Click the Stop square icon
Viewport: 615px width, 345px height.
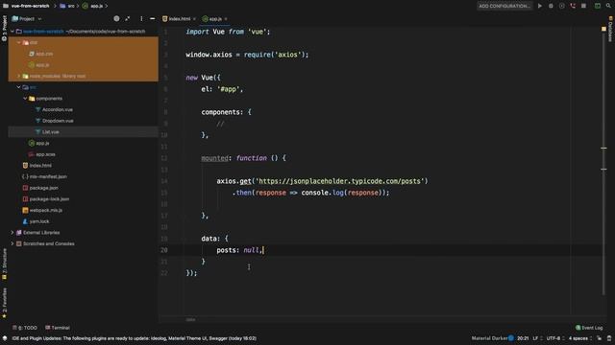pos(583,6)
